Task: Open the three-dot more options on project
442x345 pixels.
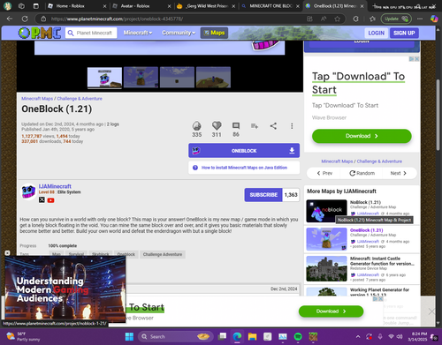Action: pyautogui.click(x=292, y=126)
